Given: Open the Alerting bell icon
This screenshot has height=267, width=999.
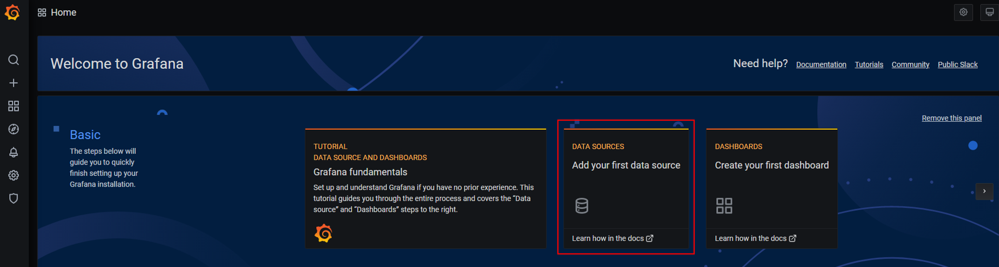Looking at the screenshot, I should 14,153.
